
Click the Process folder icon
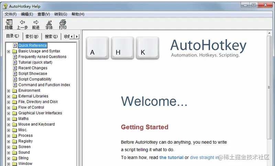(14, 136)
